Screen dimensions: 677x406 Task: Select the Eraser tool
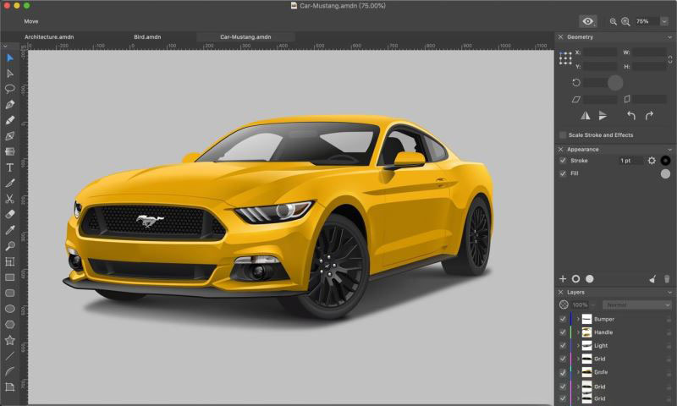coord(10,215)
